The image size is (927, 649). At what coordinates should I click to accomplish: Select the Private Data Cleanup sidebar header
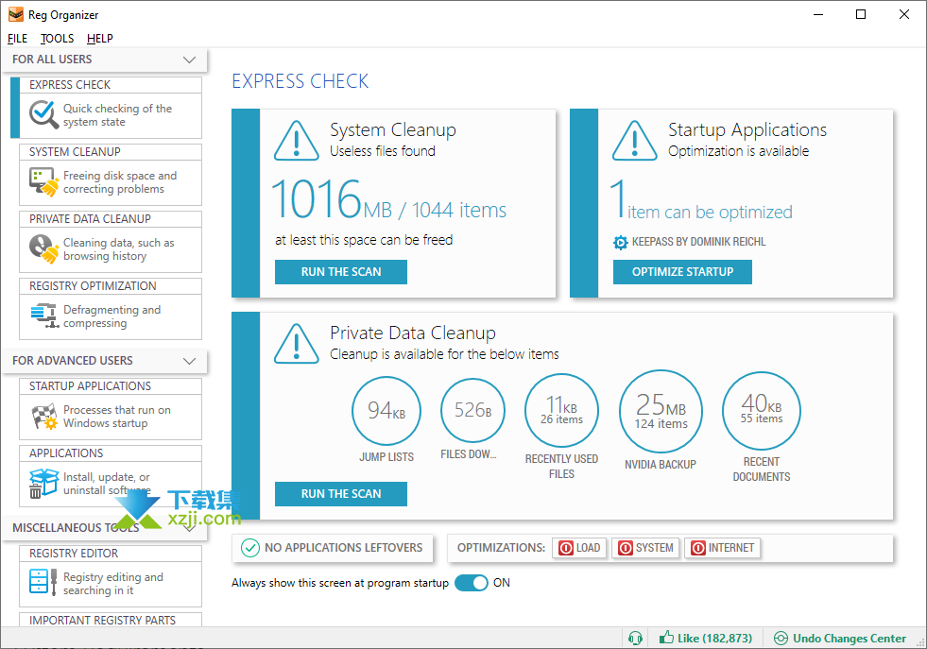tap(111, 219)
